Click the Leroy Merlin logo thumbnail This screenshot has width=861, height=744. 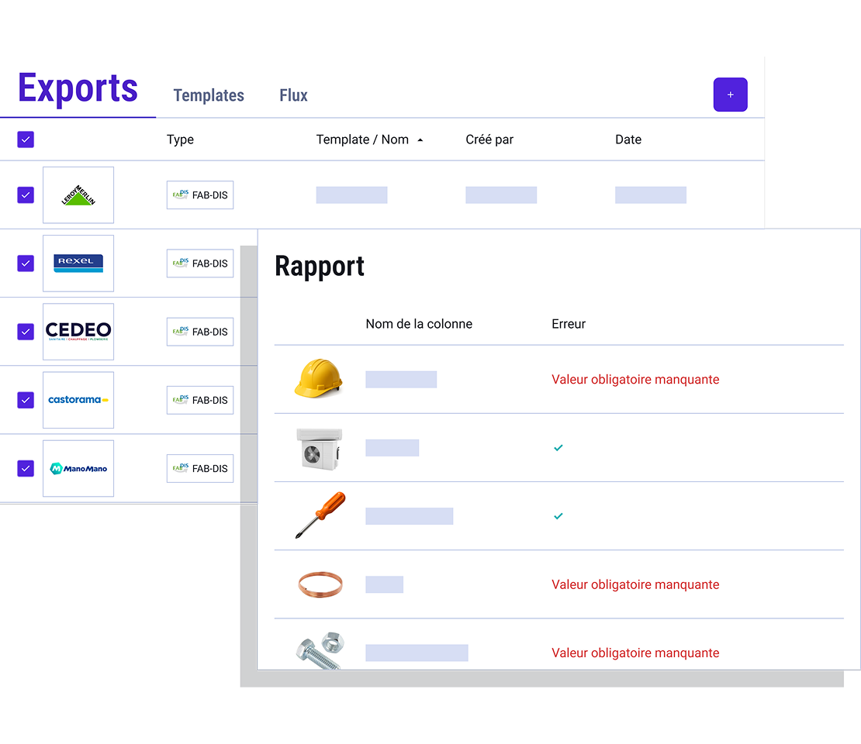78,195
